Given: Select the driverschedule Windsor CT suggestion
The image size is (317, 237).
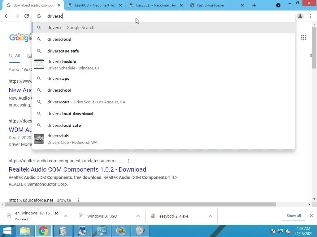Looking at the screenshot, I should click(x=163, y=65).
